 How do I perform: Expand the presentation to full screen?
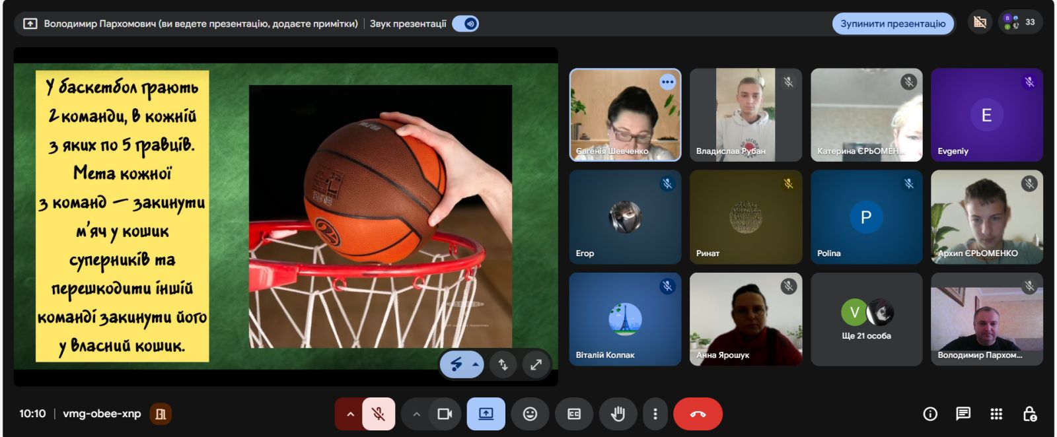536,364
